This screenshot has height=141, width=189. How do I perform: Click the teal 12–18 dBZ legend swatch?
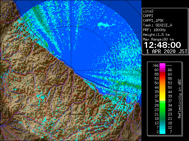[162, 123]
